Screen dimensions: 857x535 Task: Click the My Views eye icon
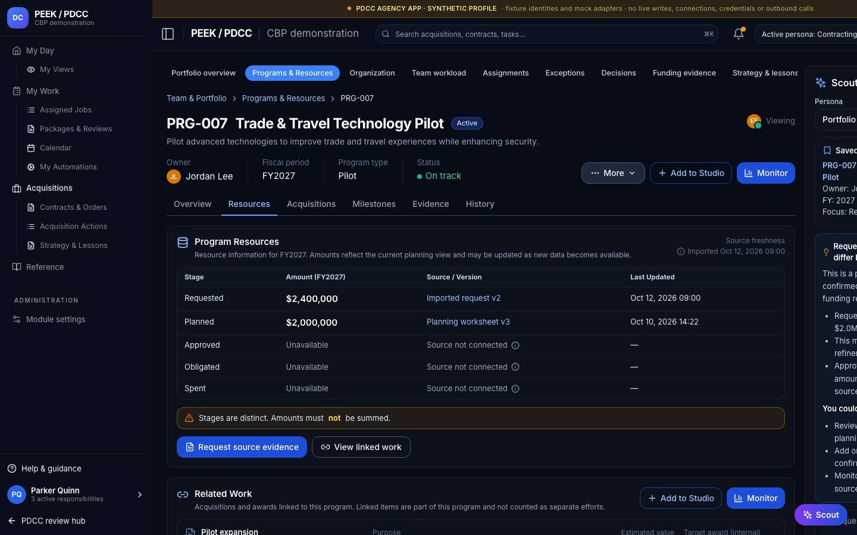31,70
